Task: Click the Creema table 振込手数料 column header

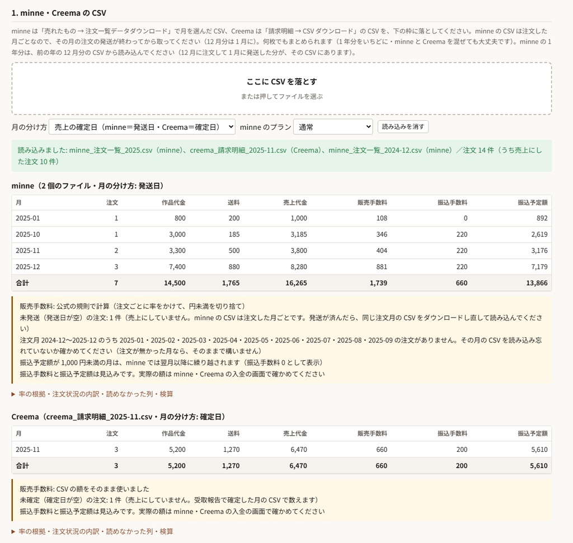Action: pos(452,433)
